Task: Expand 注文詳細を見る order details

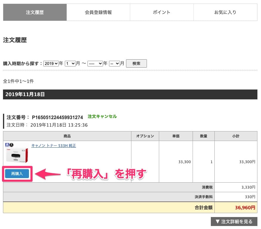Action: coord(234,222)
